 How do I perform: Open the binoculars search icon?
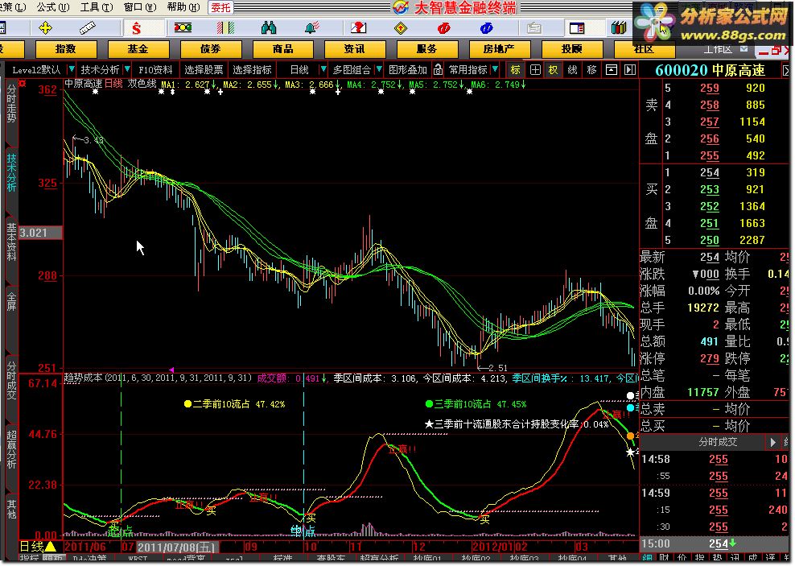269,28
